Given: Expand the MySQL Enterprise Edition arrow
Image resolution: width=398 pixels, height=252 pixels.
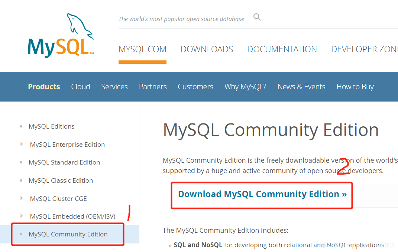Looking at the screenshot, I should pyautogui.click(x=21, y=144).
